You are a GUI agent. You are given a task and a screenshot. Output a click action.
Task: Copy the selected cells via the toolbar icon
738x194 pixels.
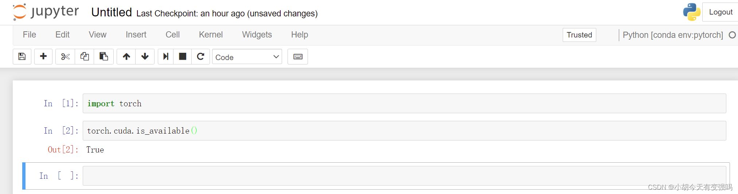[x=85, y=56]
